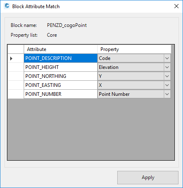Click the Code property value field

pyautogui.click(x=131, y=58)
